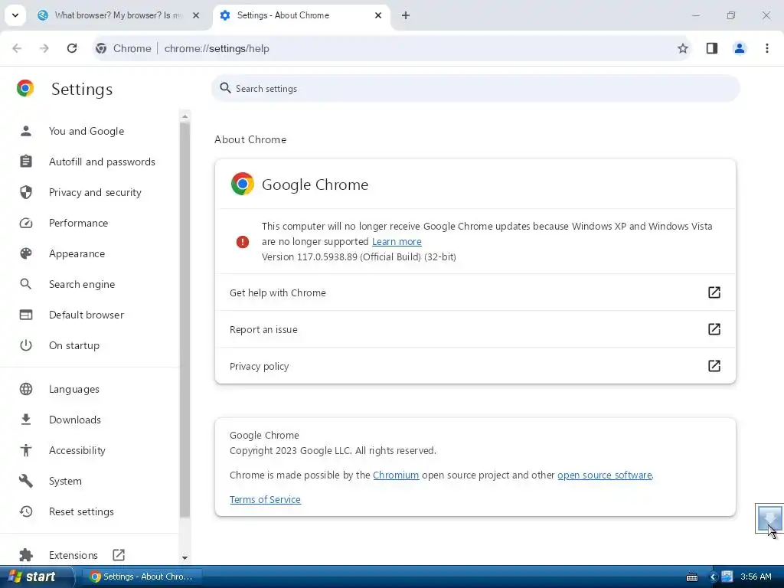
Task: Open the Chrome three-dot menu
Action: click(x=767, y=48)
